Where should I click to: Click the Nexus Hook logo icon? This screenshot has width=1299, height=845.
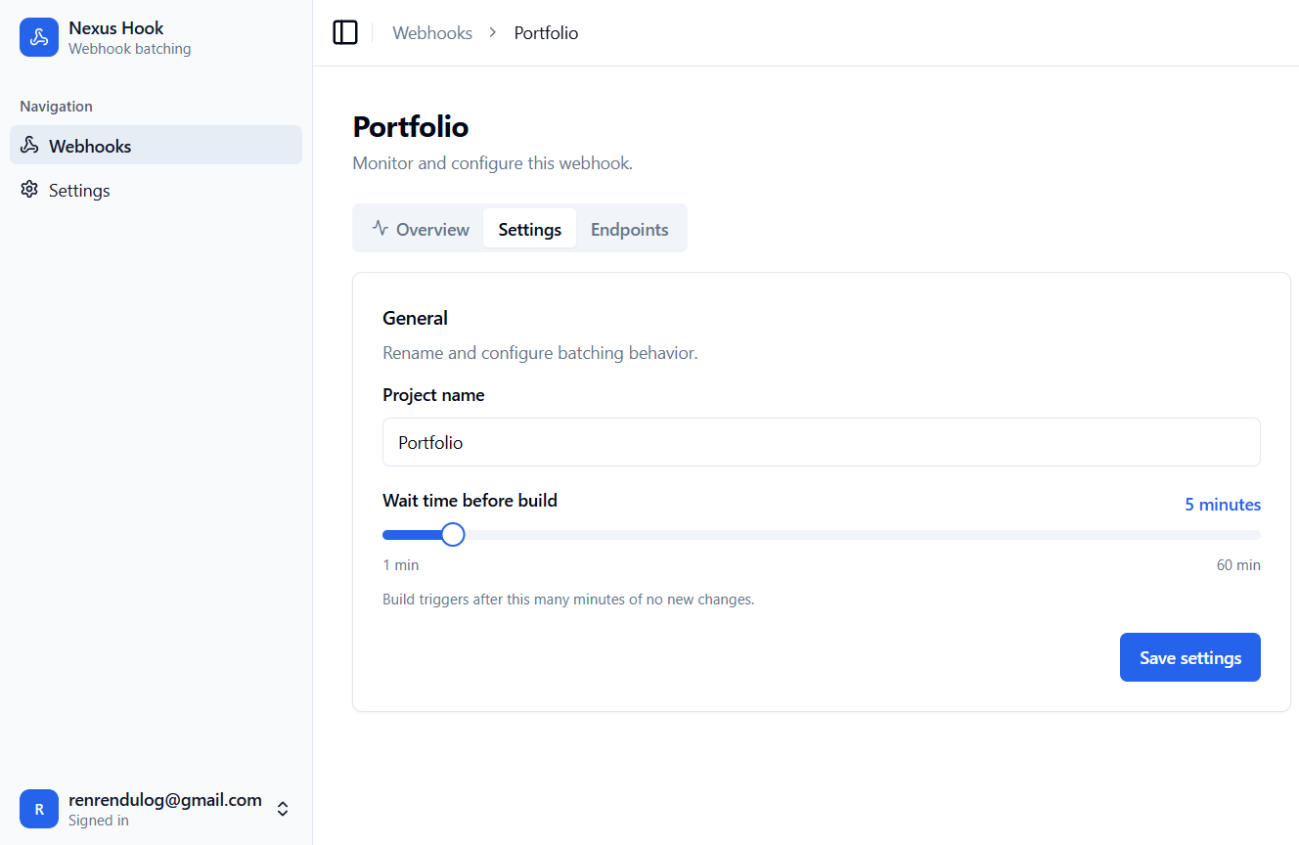click(39, 37)
